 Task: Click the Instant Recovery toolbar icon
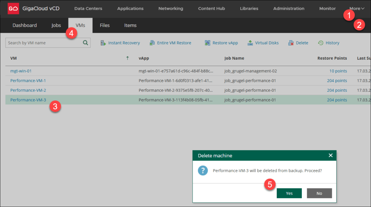click(x=103, y=43)
